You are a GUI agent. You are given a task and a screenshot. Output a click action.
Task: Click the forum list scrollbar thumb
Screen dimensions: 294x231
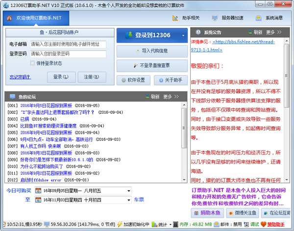[x=184, y=128]
